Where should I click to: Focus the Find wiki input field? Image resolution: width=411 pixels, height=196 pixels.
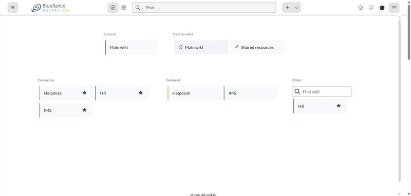click(322, 92)
